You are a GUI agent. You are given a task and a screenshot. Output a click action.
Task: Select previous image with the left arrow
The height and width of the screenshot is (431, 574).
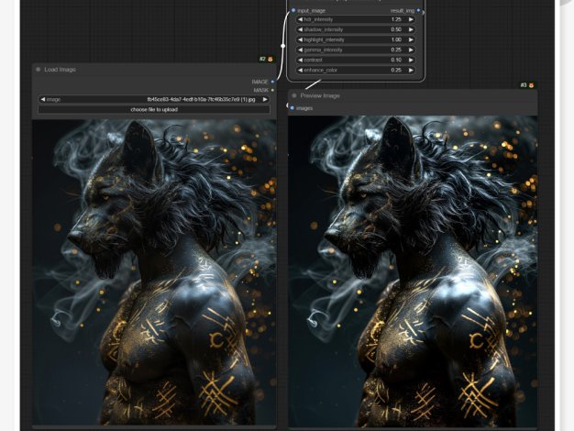(x=42, y=99)
